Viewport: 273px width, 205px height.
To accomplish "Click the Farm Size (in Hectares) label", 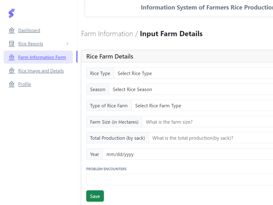I will (114, 122).
